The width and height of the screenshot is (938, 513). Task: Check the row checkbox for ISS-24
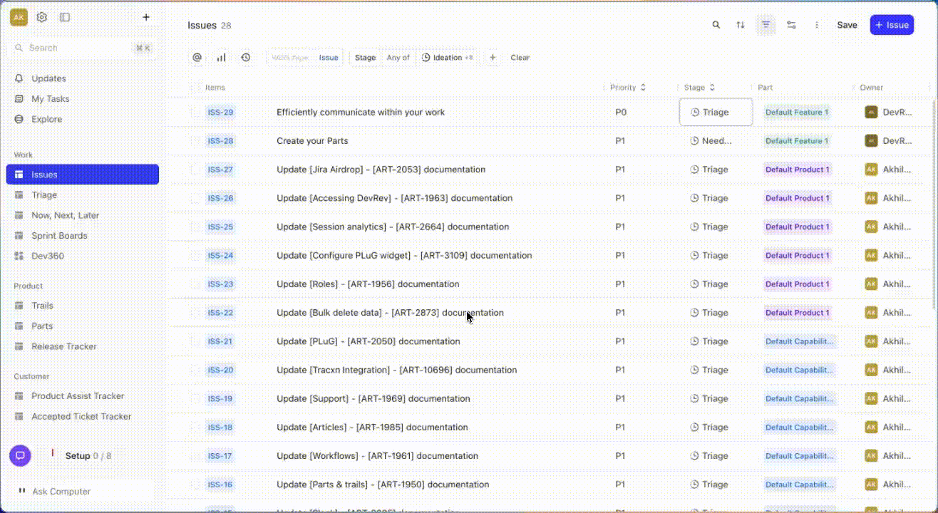[195, 256]
